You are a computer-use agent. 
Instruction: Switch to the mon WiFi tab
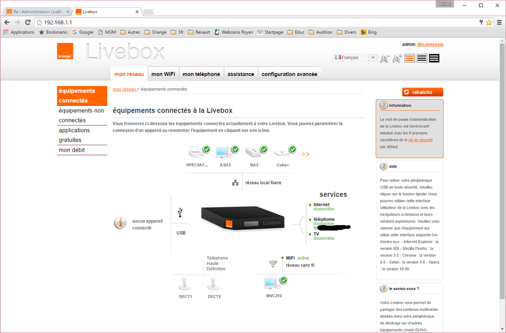pyautogui.click(x=163, y=74)
